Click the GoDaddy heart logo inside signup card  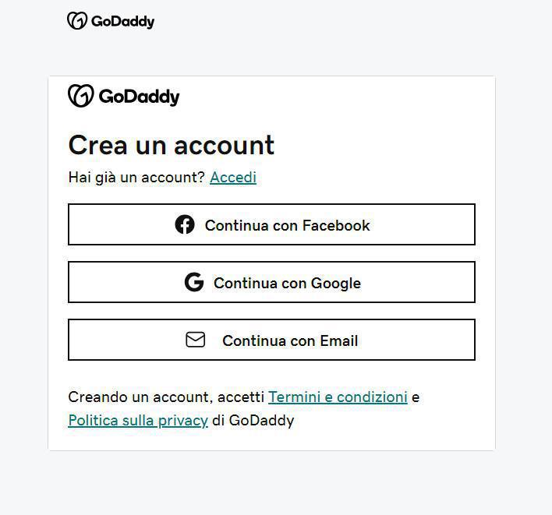pyautogui.click(x=80, y=96)
